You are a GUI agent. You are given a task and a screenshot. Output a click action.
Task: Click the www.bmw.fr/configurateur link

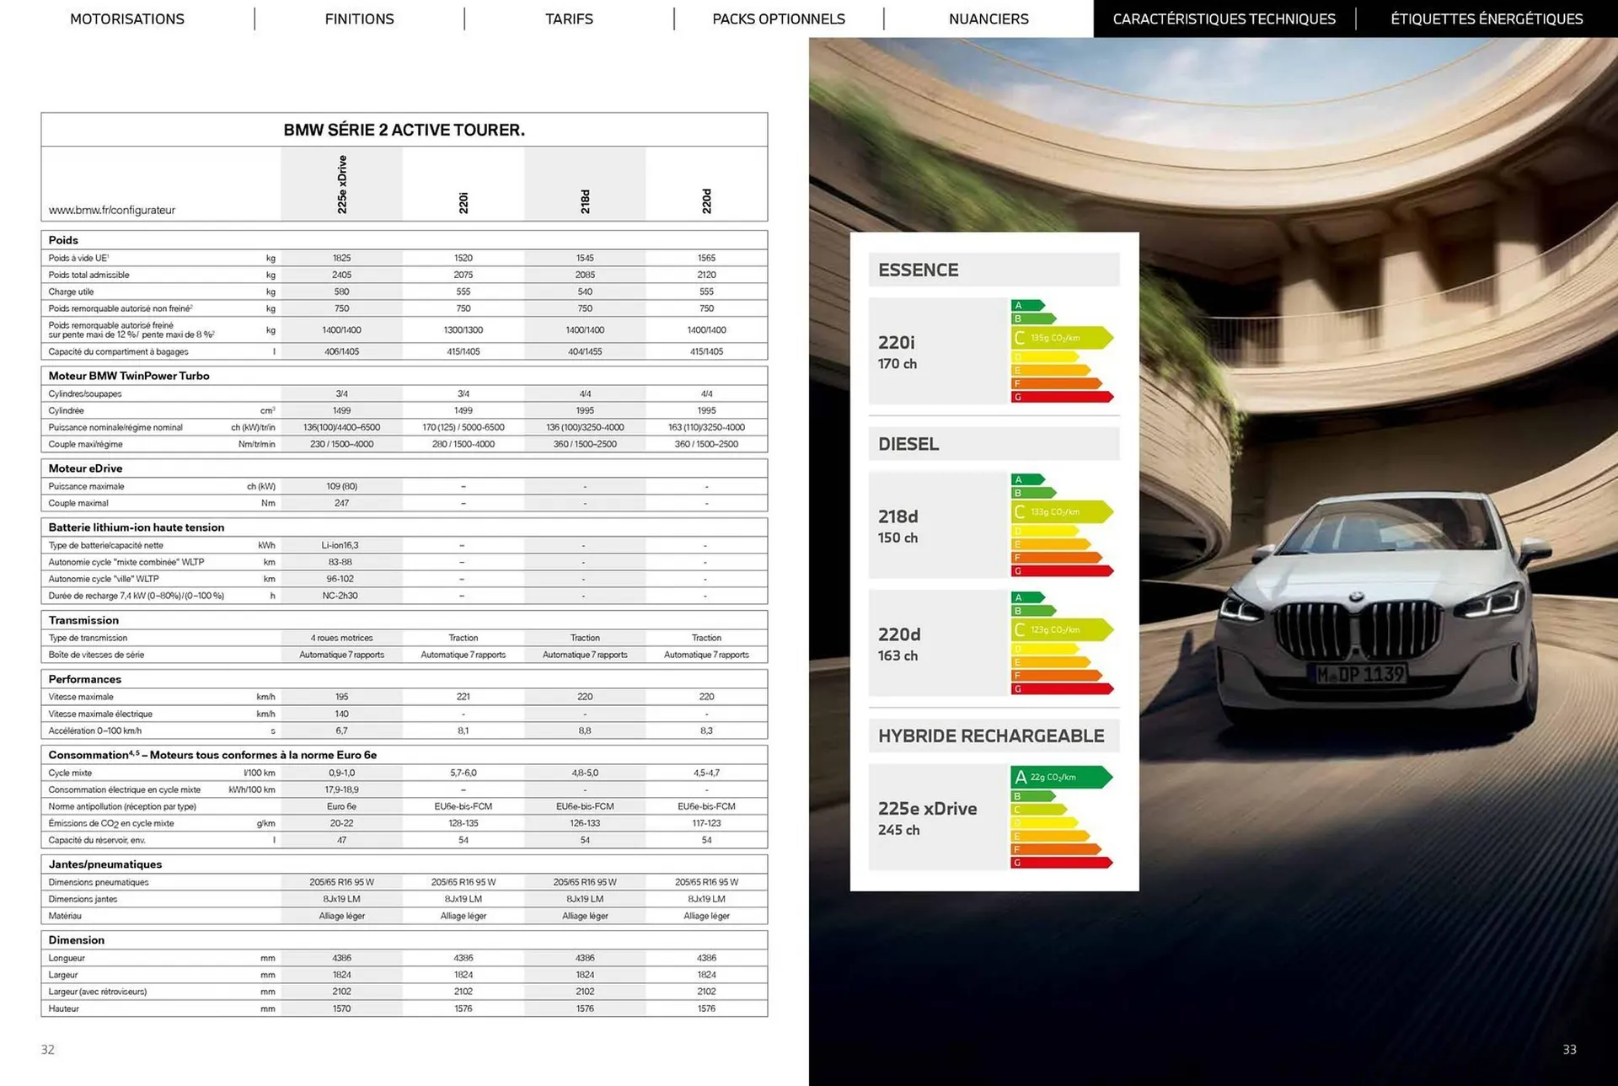tap(111, 211)
